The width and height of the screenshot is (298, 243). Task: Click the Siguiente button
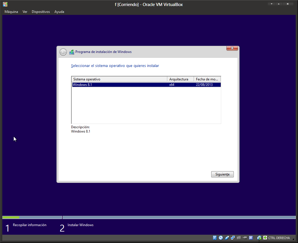click(222, 174)
